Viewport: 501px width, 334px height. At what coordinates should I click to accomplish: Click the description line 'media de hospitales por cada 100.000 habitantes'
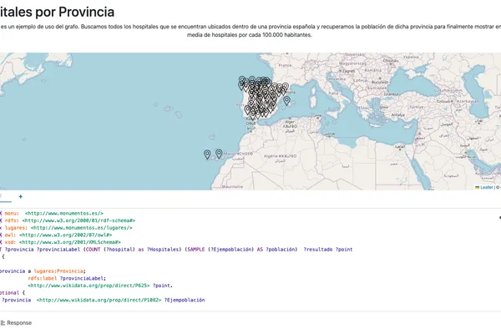250,35
